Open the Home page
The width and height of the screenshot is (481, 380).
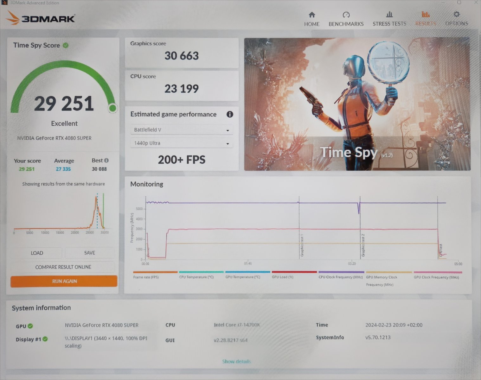pyautogui.click(x=312, y=19)
